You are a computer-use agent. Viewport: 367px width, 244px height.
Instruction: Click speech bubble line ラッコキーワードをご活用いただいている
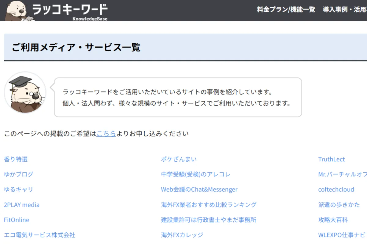[167, 92]
